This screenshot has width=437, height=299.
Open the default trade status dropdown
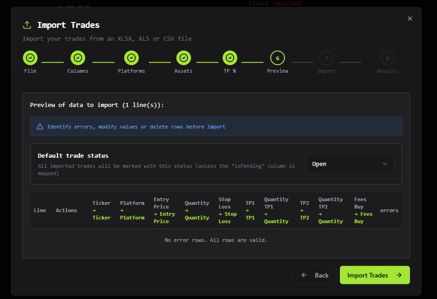(350, 163)
